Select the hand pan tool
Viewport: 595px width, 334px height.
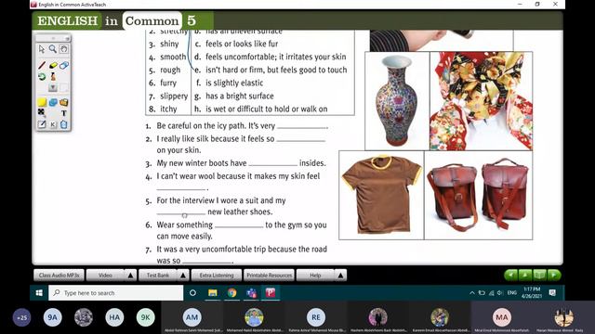pos(64,49)
